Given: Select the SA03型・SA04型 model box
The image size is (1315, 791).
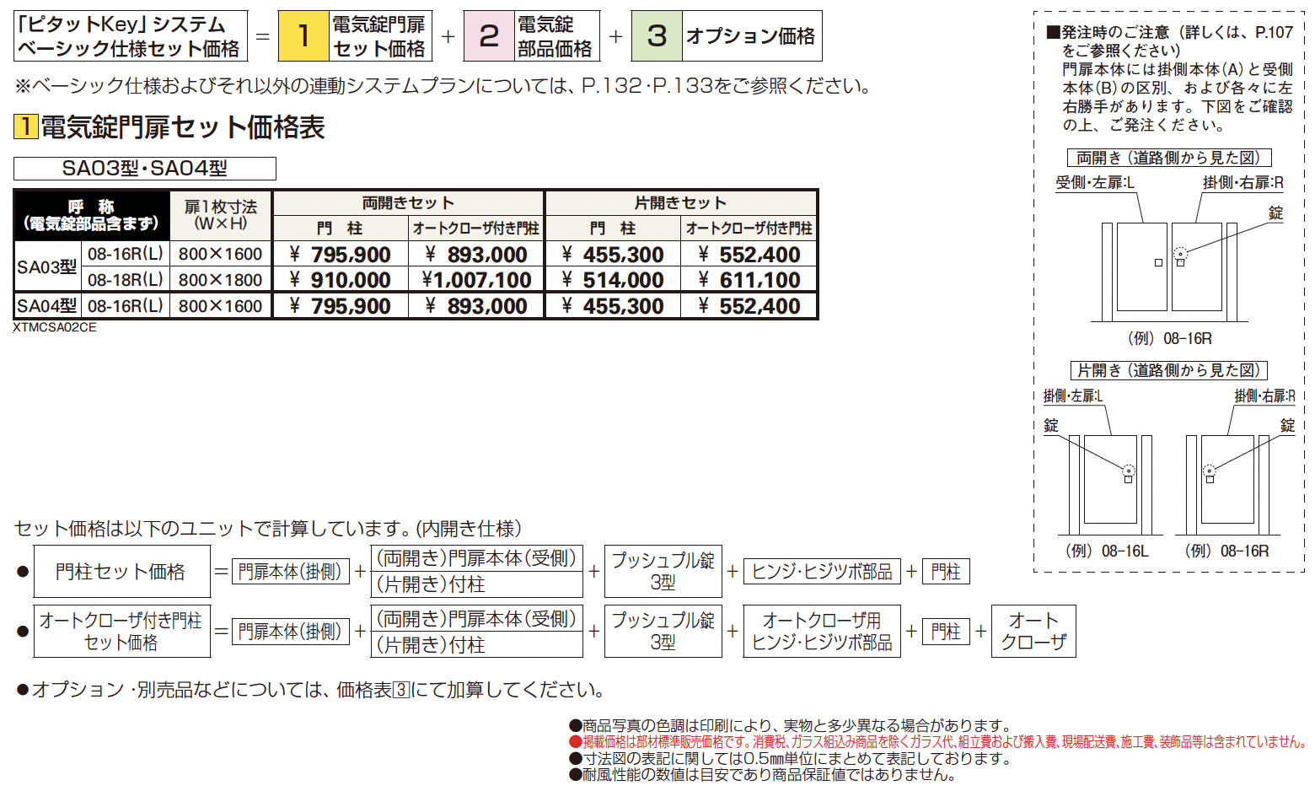Looking at the screenshot, I should coord(145,169).
